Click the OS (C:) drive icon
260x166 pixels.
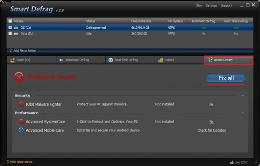point(16,28)
